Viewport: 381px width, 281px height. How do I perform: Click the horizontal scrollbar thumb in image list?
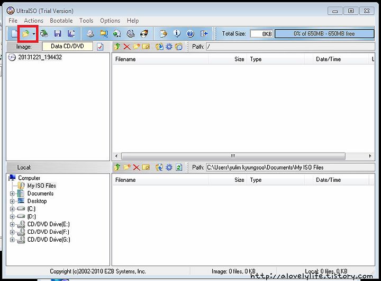click(x=233, y=156)
